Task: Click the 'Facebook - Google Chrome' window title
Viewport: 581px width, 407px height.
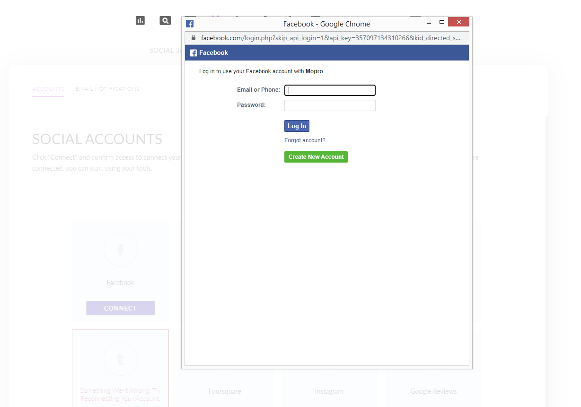Action: [326, 24]
